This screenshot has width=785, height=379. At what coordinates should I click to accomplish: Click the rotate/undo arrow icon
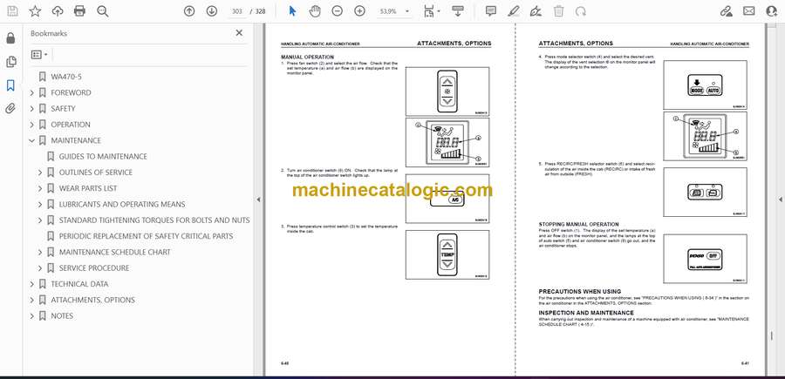tap(581, 11)
